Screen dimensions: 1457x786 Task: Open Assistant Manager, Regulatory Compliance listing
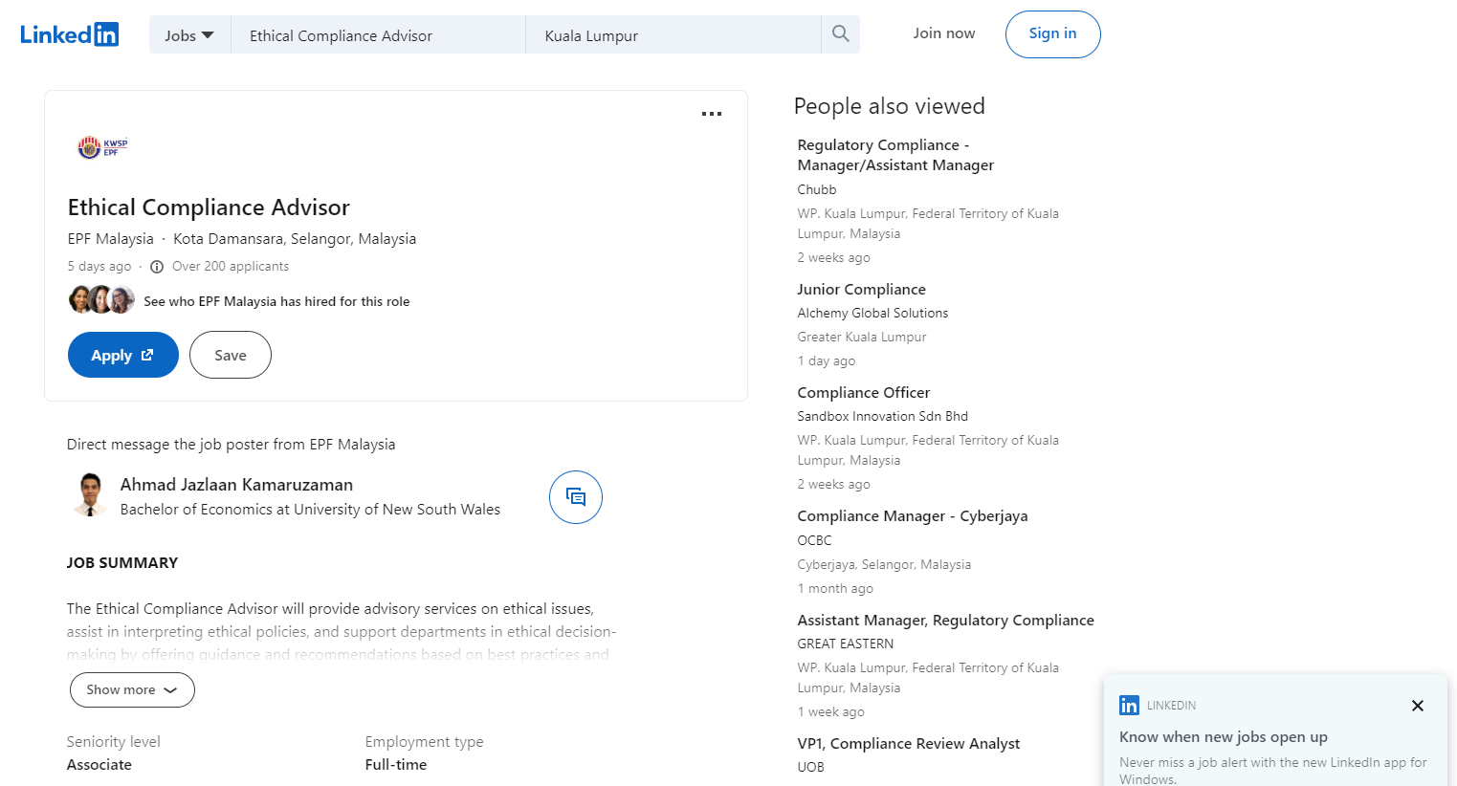click(x=945, y=621)
